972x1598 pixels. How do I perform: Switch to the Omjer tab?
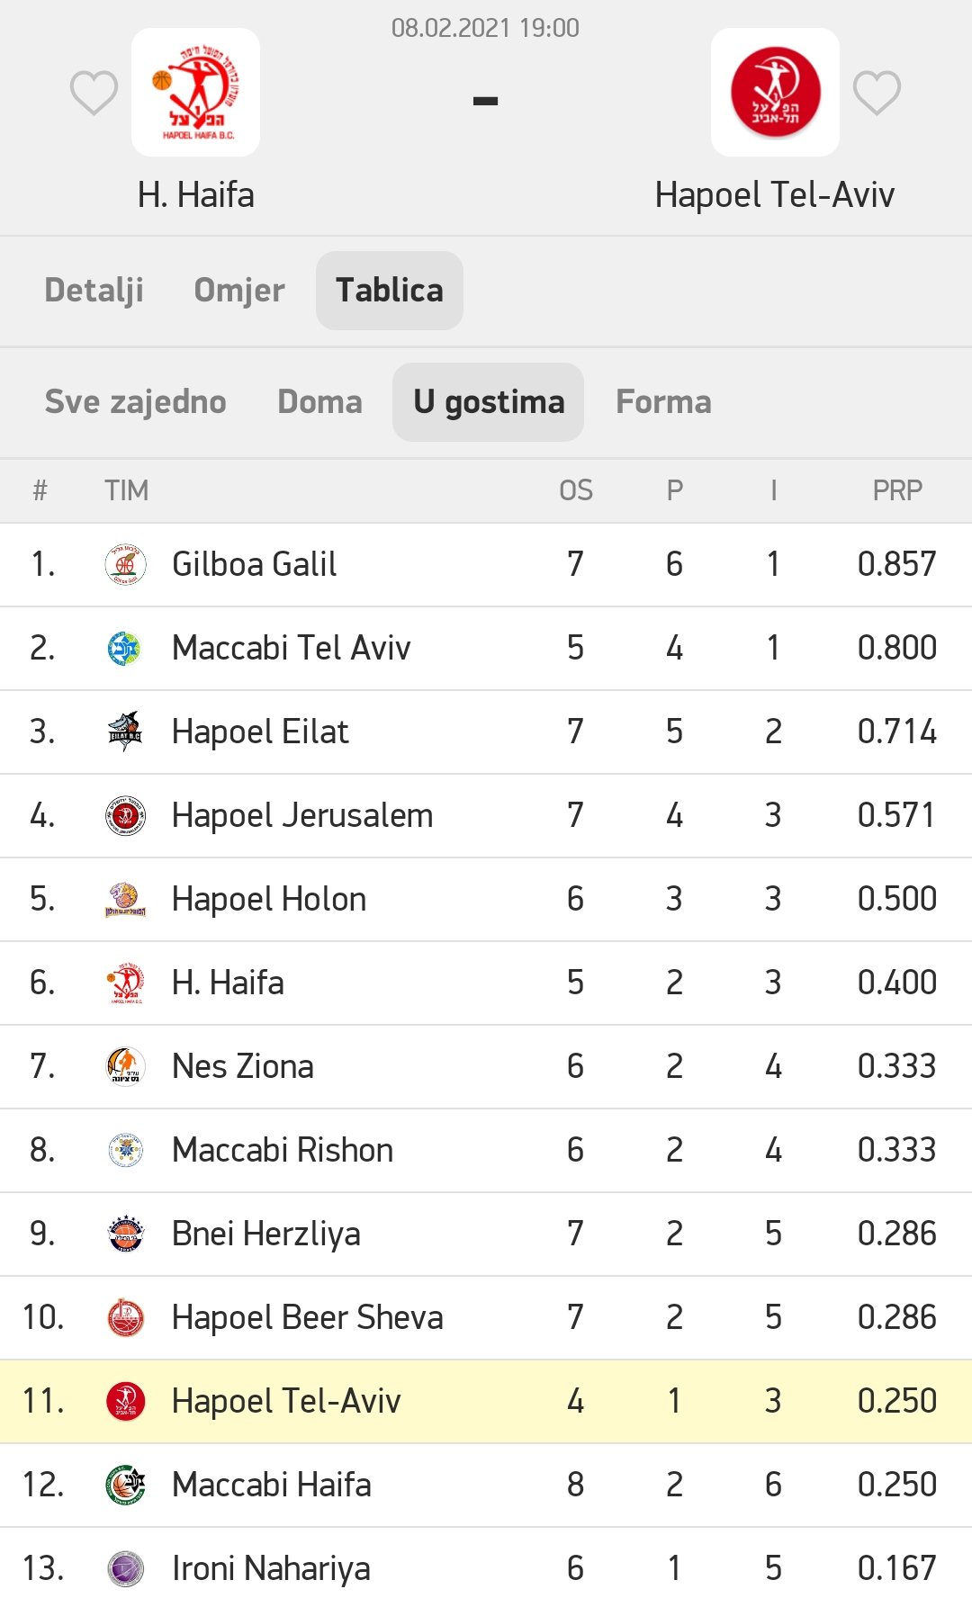tap(239, 291)
